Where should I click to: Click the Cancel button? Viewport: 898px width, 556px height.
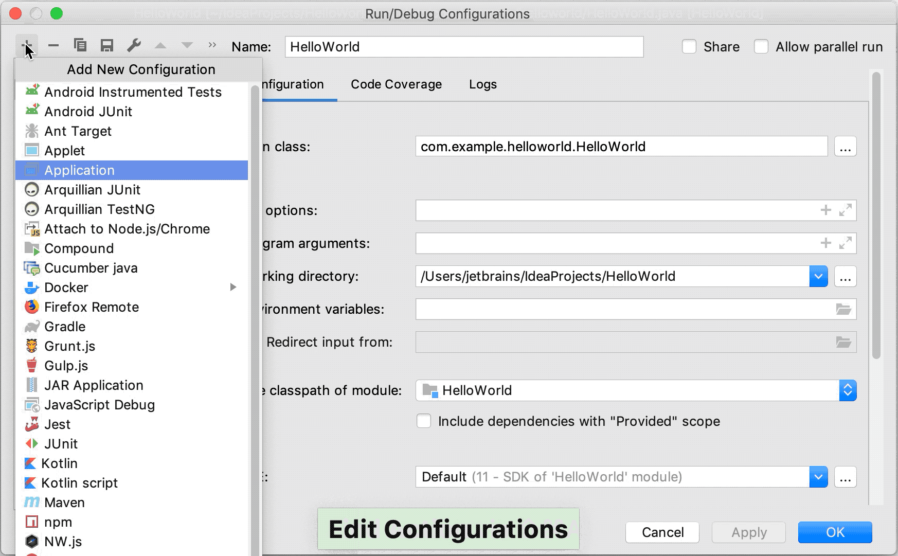[x=662, y=532]
